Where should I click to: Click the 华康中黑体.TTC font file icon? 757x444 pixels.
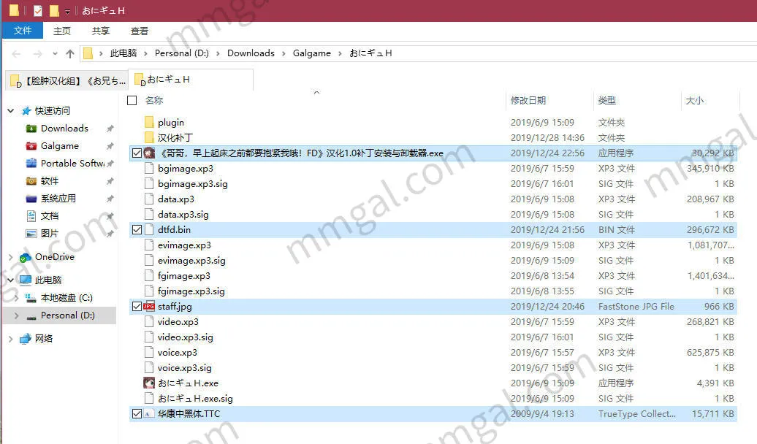point(149,414)
